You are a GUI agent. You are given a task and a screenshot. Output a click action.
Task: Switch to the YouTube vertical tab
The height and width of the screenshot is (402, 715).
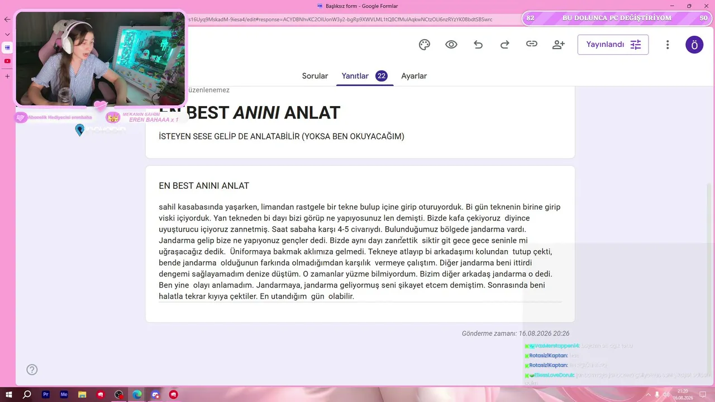pos(7,61)
